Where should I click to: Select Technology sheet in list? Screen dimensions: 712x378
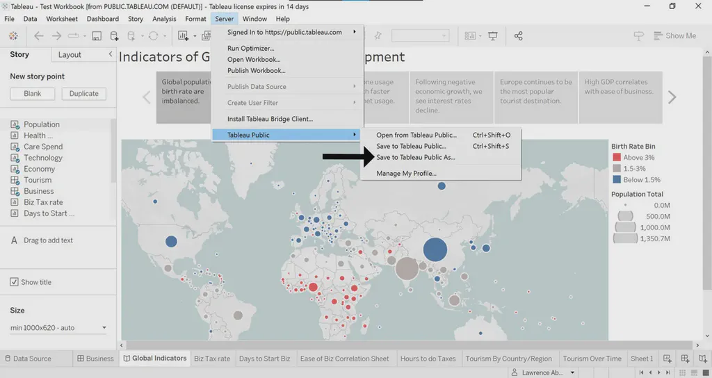click(x=42, y=158)
